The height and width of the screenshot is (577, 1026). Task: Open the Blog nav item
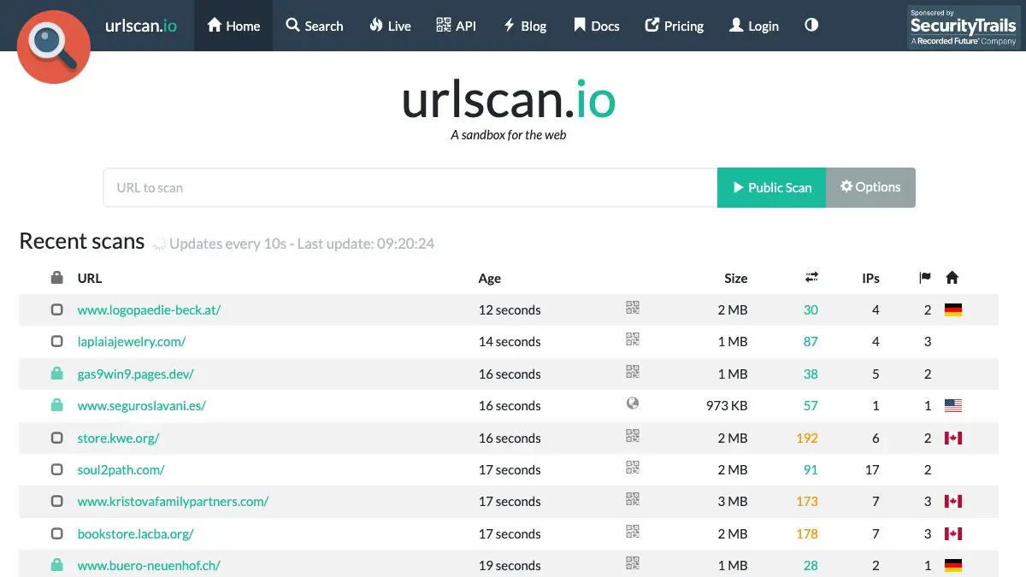pyautogui.click(x=525, y=26)
